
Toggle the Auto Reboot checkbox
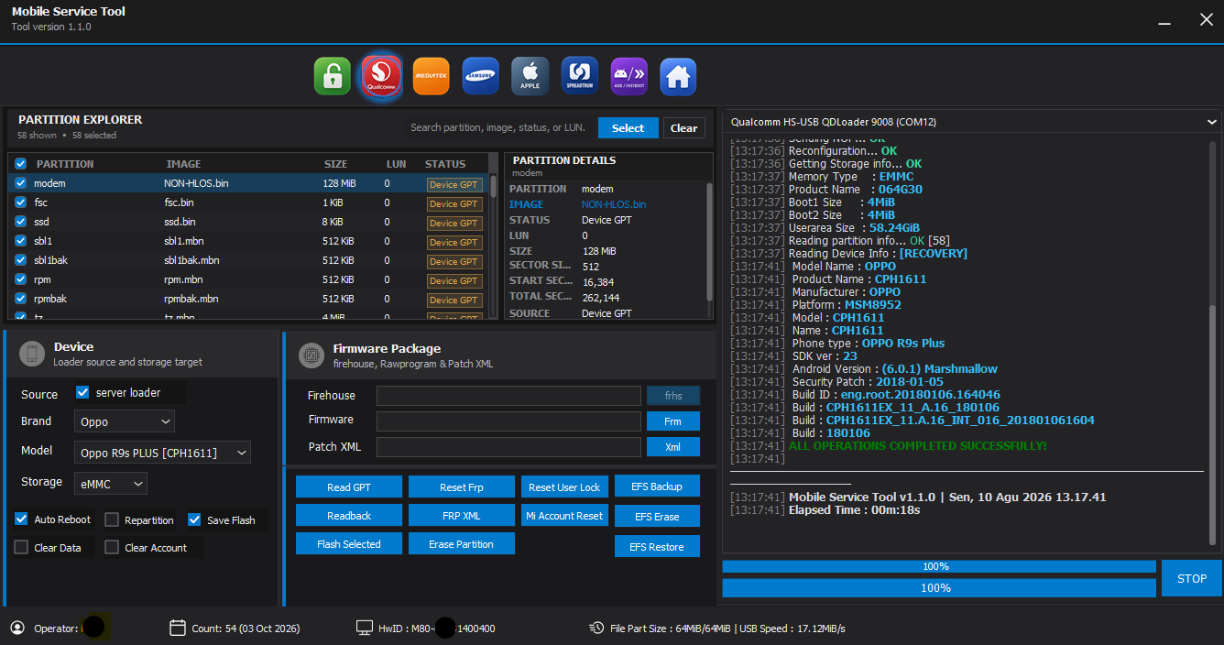pyautogui.click(x=21, y=519)
